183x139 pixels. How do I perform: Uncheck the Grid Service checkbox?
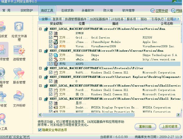(51, 38)
